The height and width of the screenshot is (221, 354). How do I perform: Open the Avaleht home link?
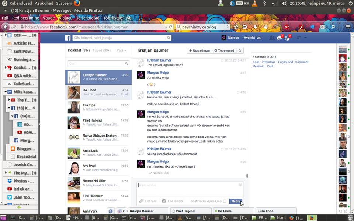pyautogui.click(x=249, y=38)
